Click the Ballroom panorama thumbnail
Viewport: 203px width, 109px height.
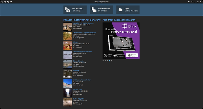(x=68, y=46)
